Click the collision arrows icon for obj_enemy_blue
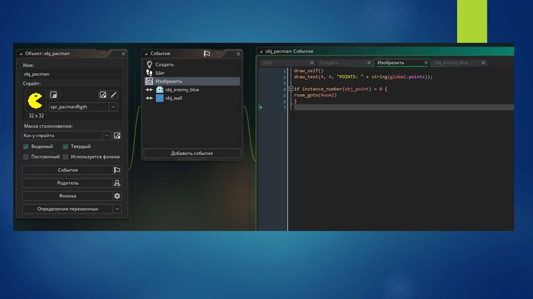533x299 pixels. [x=149, y=90]
